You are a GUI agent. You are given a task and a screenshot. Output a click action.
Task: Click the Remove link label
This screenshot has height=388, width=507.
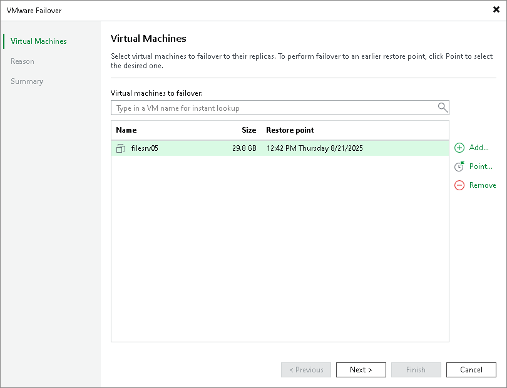pos(483,185)
